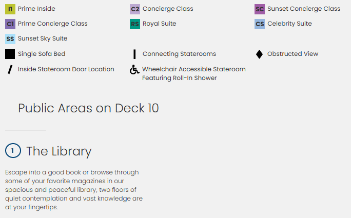Click the Celebrity Suite legend label

click(289, 24)
